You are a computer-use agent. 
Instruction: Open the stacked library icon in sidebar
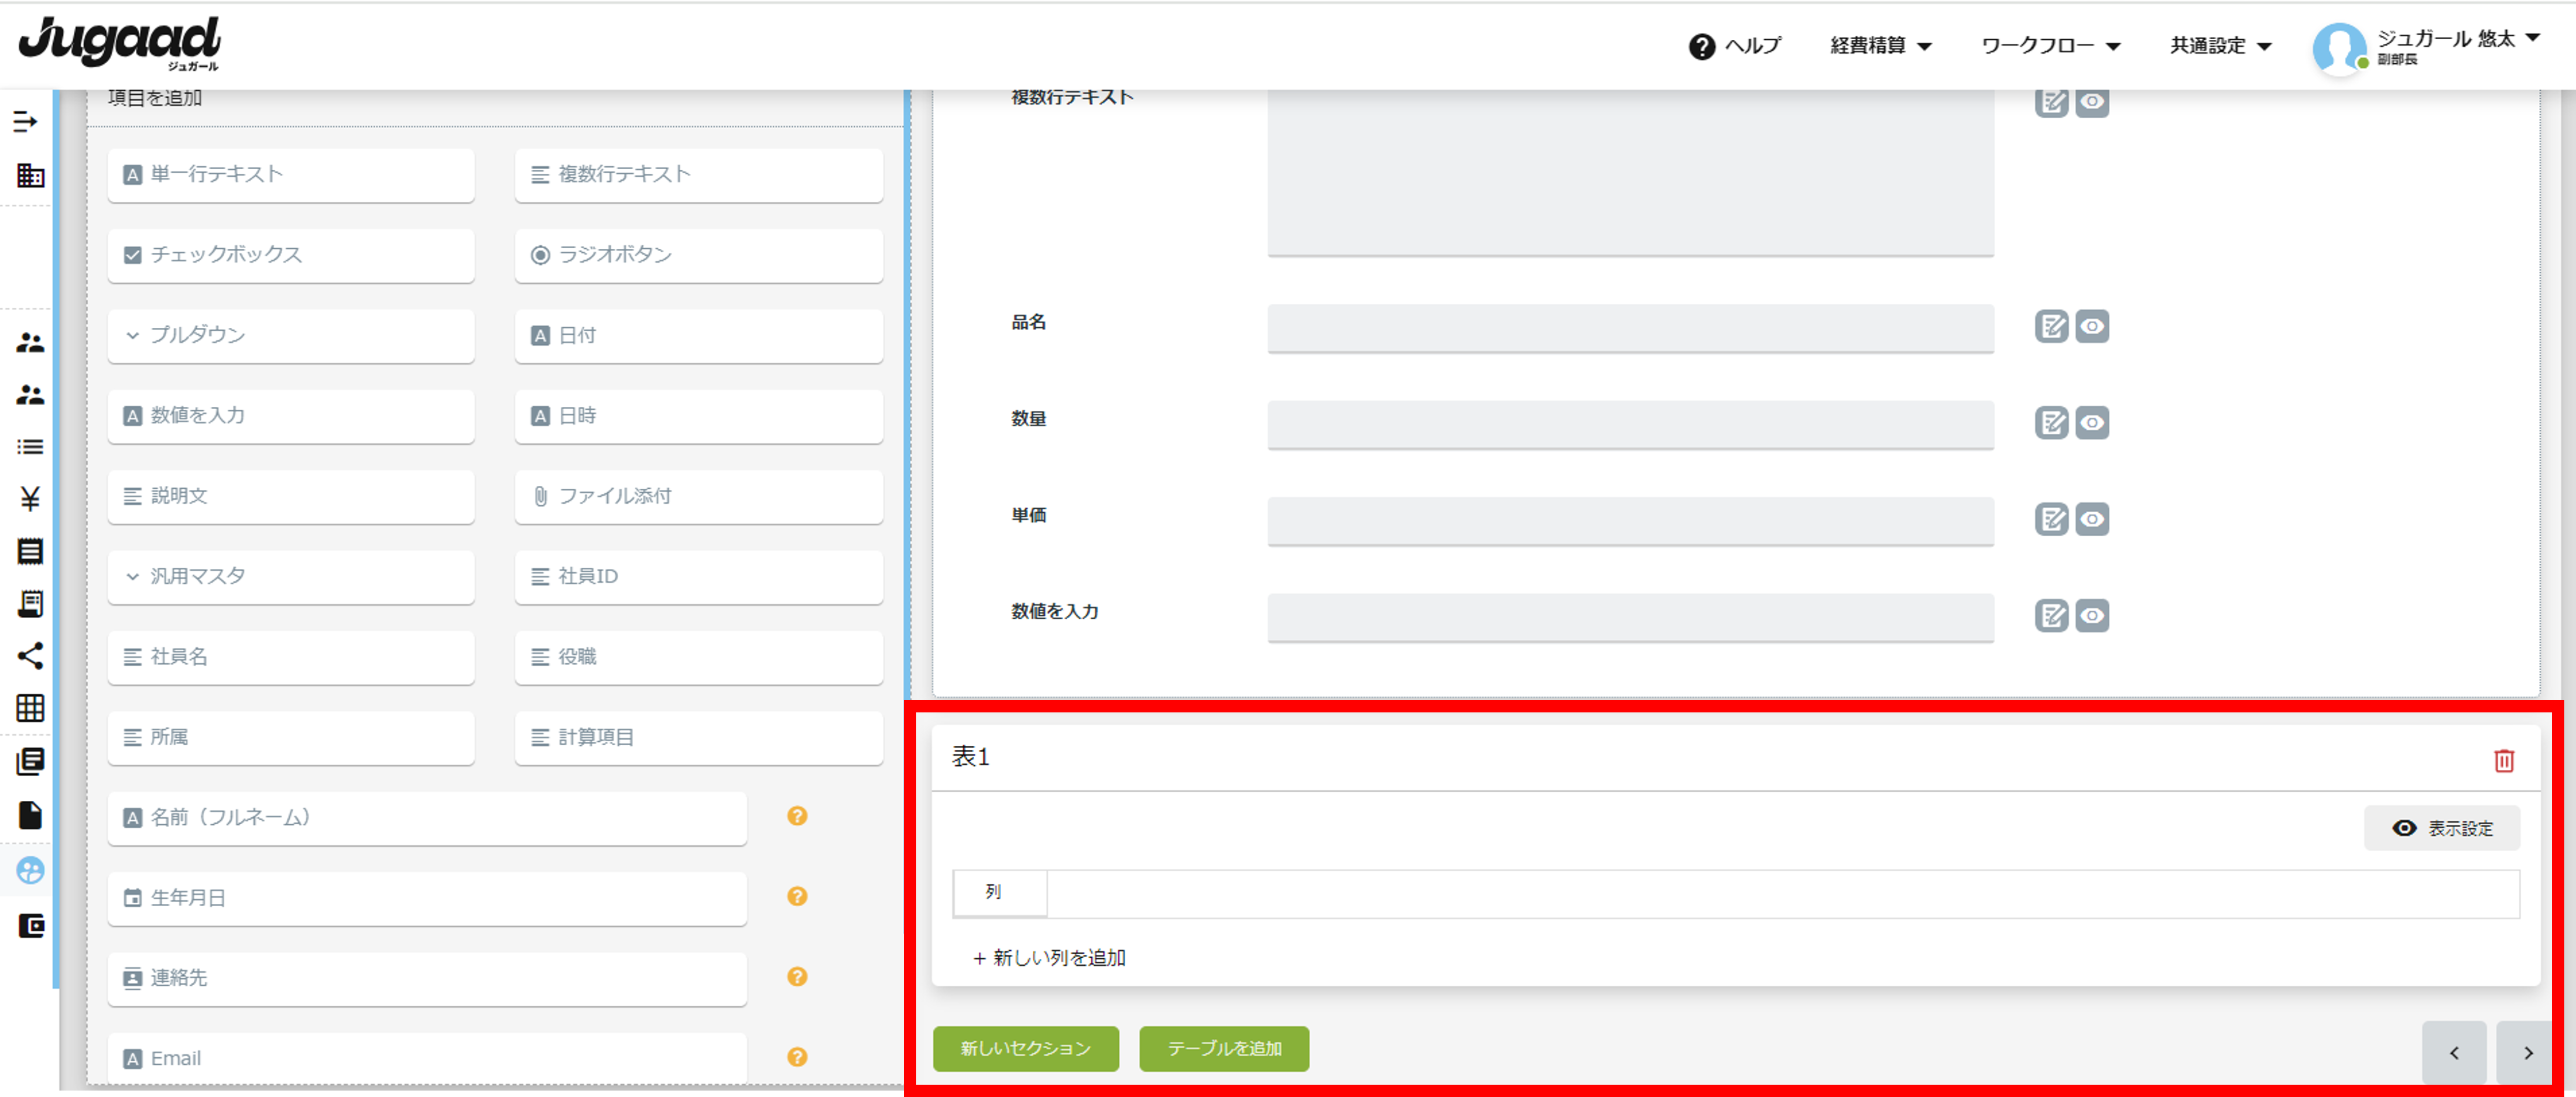click(x=30, y=761)
